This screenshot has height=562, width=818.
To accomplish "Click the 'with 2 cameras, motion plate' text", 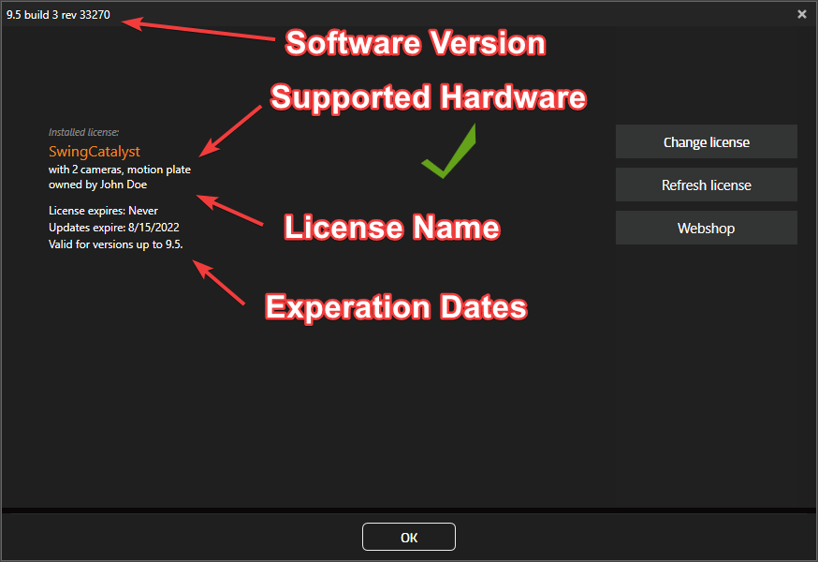I will [x=120, y=170].
